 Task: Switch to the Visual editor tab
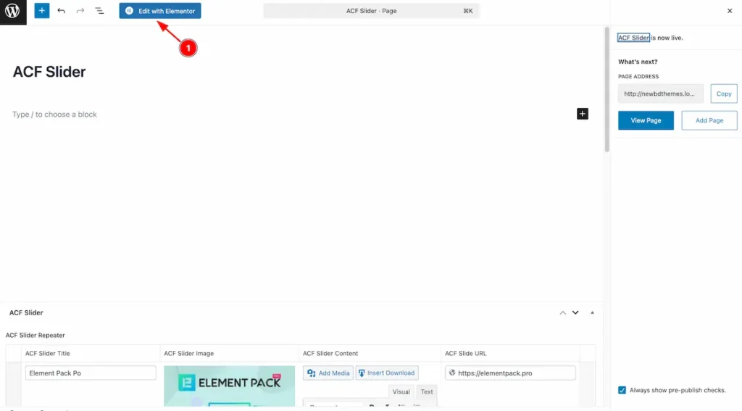tap(401, 391)
